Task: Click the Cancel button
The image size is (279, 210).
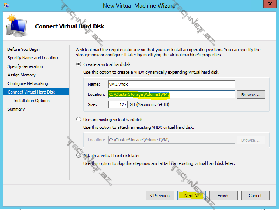Action: coord(255,195)
